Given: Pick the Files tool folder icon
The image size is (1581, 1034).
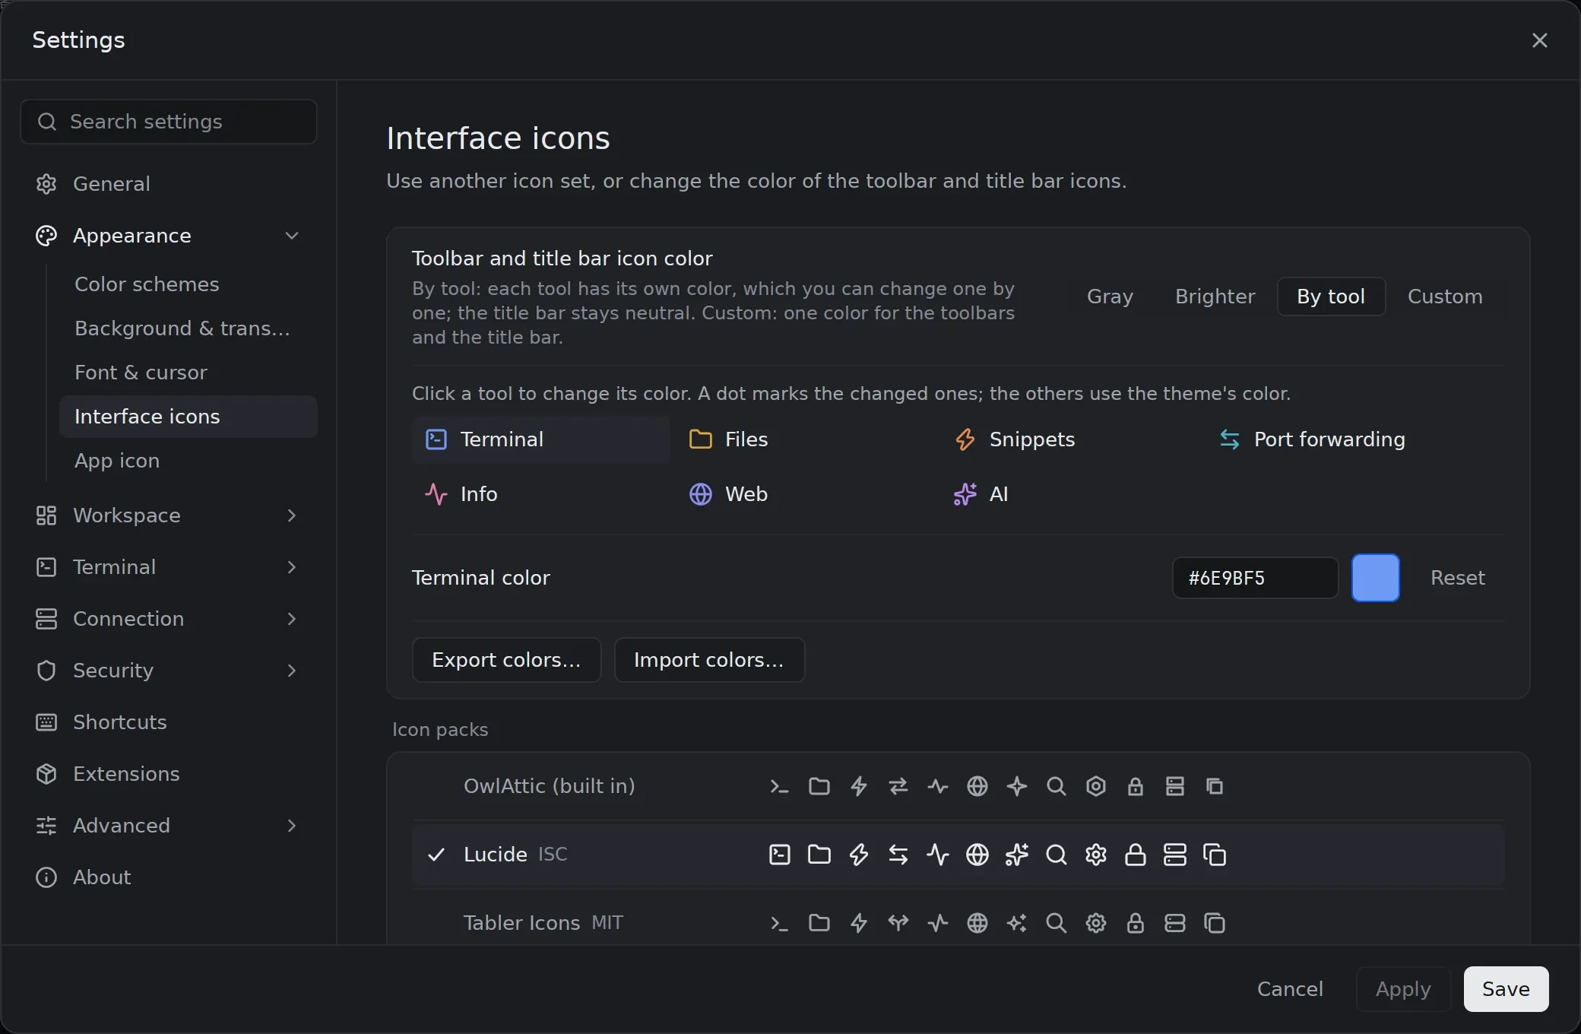Looking at the screenshot, I should (x=700, y=439).
